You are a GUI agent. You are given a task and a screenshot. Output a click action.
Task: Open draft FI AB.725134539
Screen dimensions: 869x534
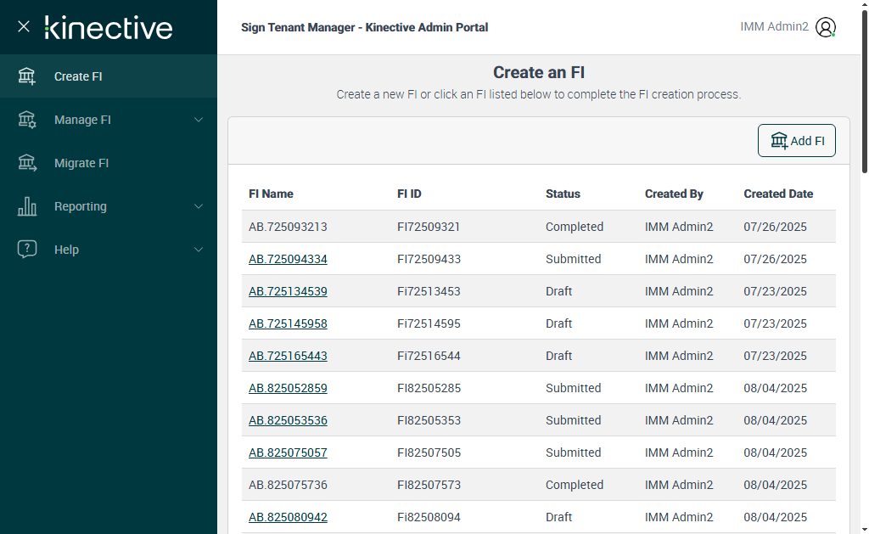point(288,291)
